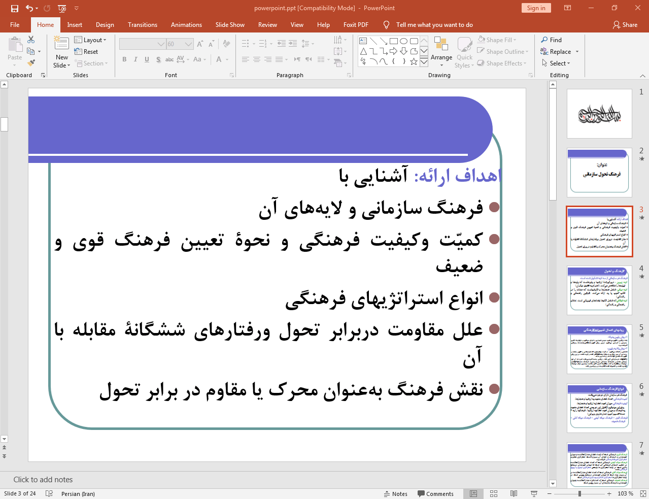Screen dimensions: 649x499
Task: Align text left
Action: pyautogui.click(x=246, y=59)
